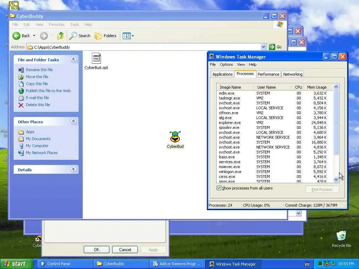Screen dimensions: 359x269
Task: Open the Tools menu in CyberBuddy window
Action: [74, 25]
